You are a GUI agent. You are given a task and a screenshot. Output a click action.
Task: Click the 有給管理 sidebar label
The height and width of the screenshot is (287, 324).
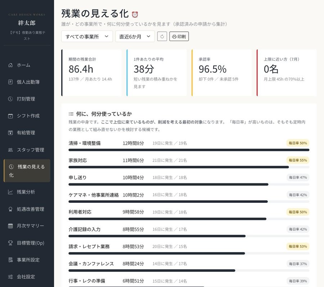pyautogui.click(x=26, y=133)
